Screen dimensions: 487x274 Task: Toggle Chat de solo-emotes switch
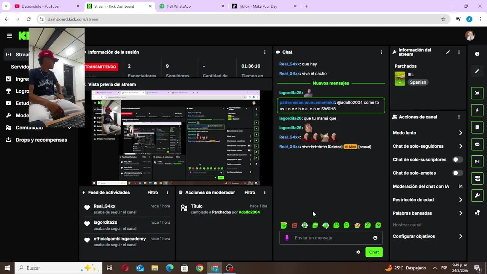point(458,173)
